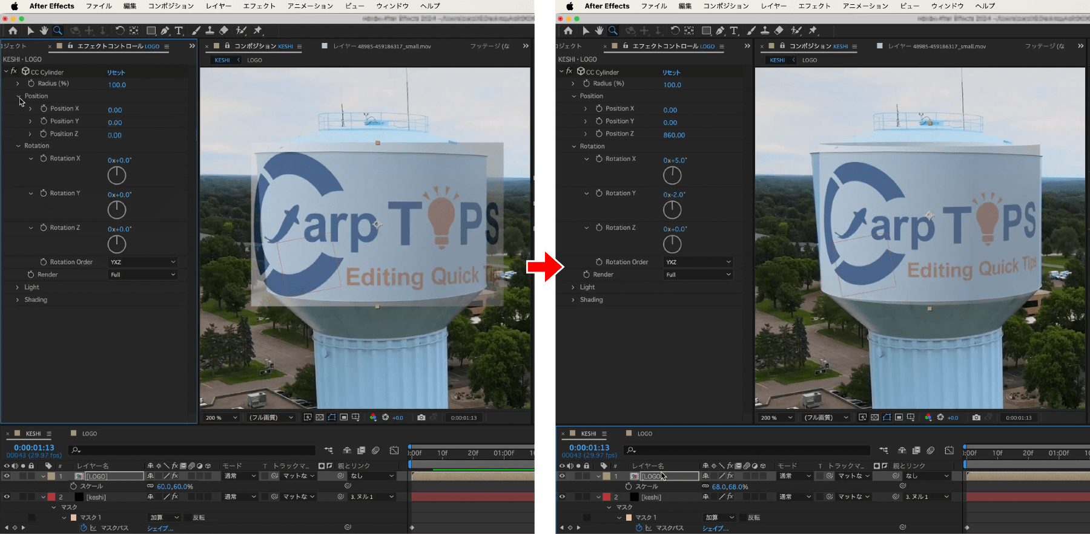This screenshot has width=1090, height=534.
Task: Select the Hand tool in left screenshot
Action: click(x=44, y=30)
